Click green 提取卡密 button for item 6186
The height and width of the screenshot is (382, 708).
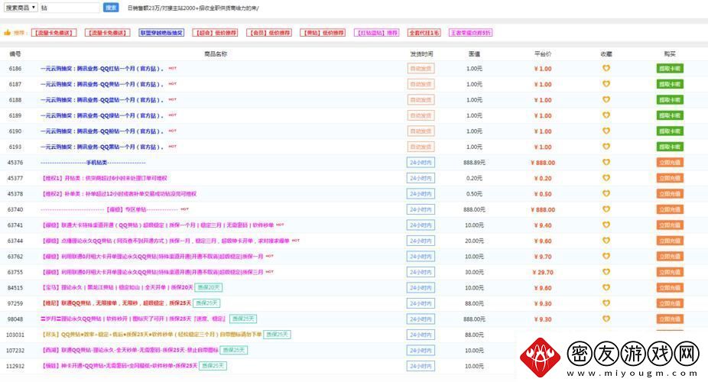pyautogui.click(x=670, y=69)
